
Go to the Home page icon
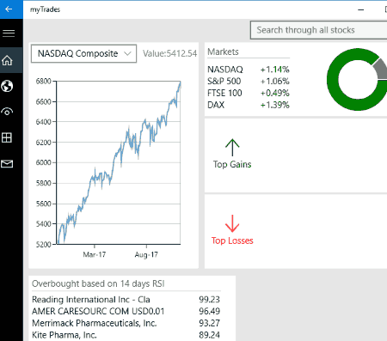(7, 60)
